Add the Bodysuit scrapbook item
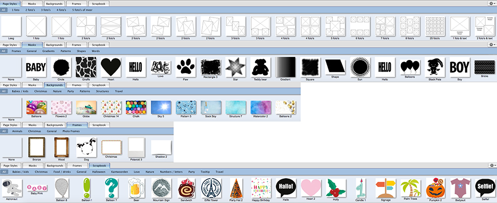497x203 pixels. tap(460, 188)
